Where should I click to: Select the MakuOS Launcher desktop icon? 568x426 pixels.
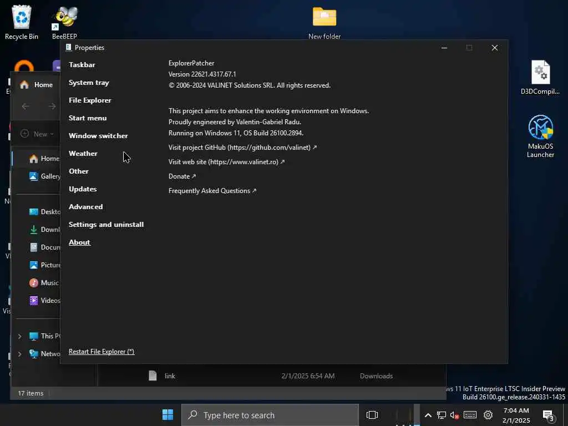coord(540,136)
